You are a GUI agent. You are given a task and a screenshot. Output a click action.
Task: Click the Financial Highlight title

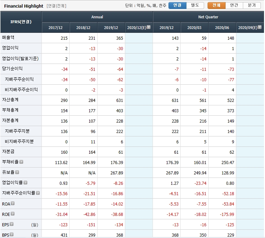pos(24,6)
